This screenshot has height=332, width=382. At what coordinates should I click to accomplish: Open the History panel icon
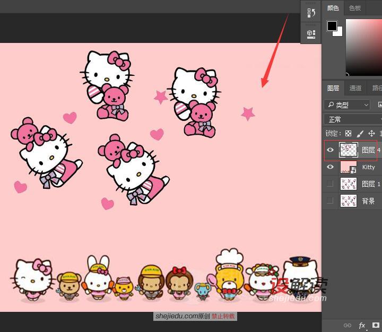click(311, 13)
